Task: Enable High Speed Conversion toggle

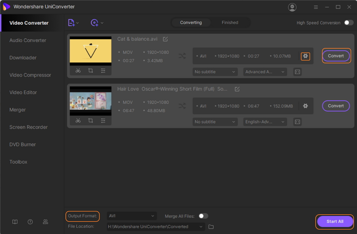Action: click(x=349, y=23)
